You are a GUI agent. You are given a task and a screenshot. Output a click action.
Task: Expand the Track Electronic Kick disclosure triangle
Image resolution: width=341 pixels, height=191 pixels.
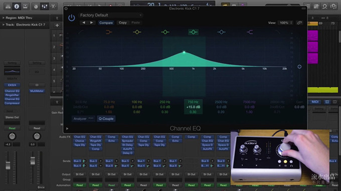[x=4, y=24]
